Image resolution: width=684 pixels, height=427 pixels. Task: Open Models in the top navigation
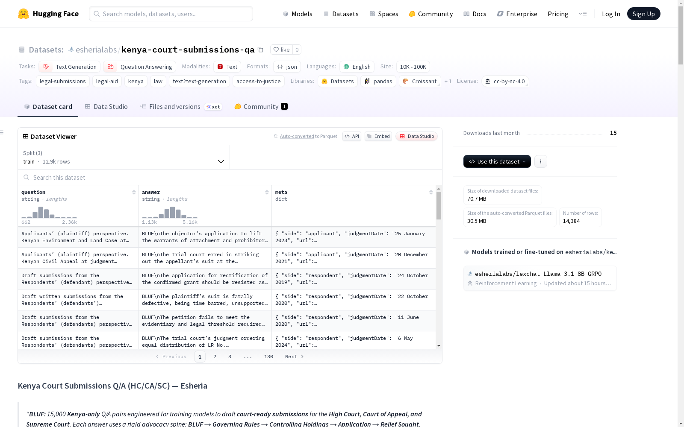[298, 14]
